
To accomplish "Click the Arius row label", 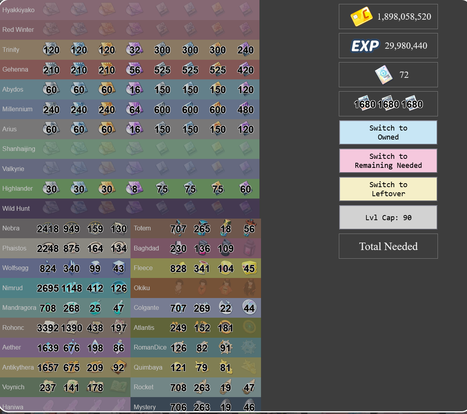I will pos(9,129).
